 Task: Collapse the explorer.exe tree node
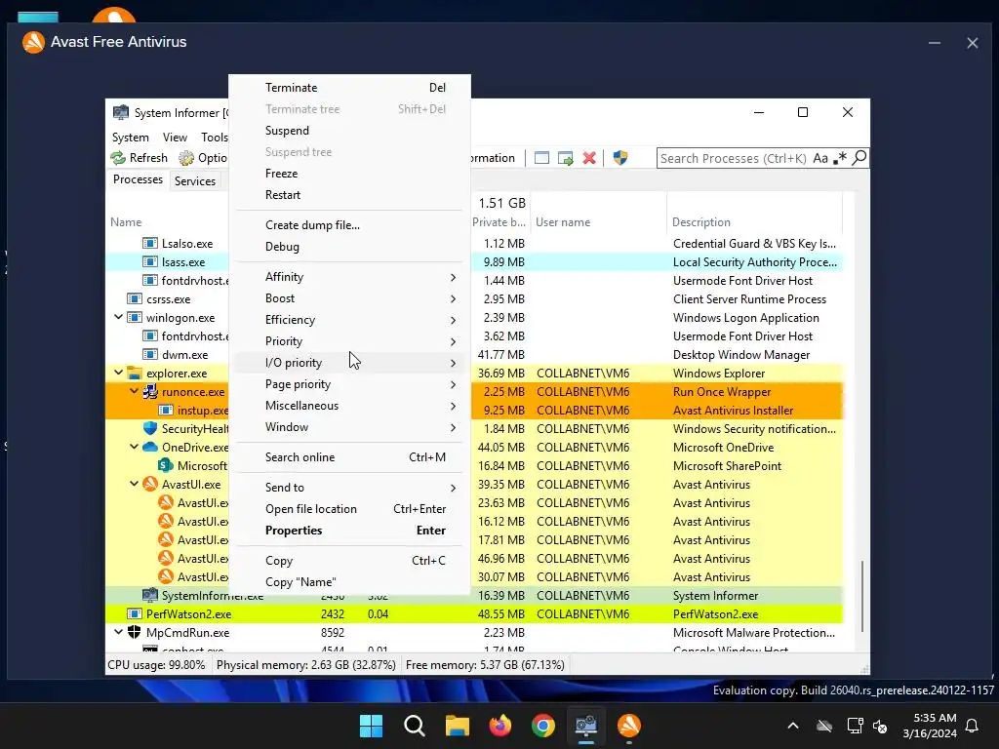tap(118, 373)
